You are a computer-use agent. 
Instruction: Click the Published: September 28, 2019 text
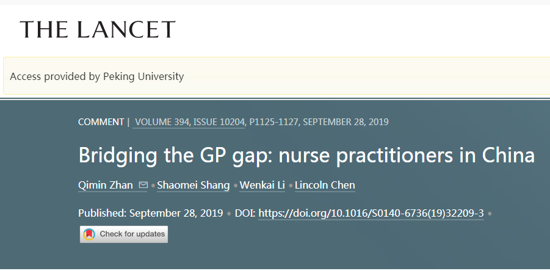coord(150,213)
